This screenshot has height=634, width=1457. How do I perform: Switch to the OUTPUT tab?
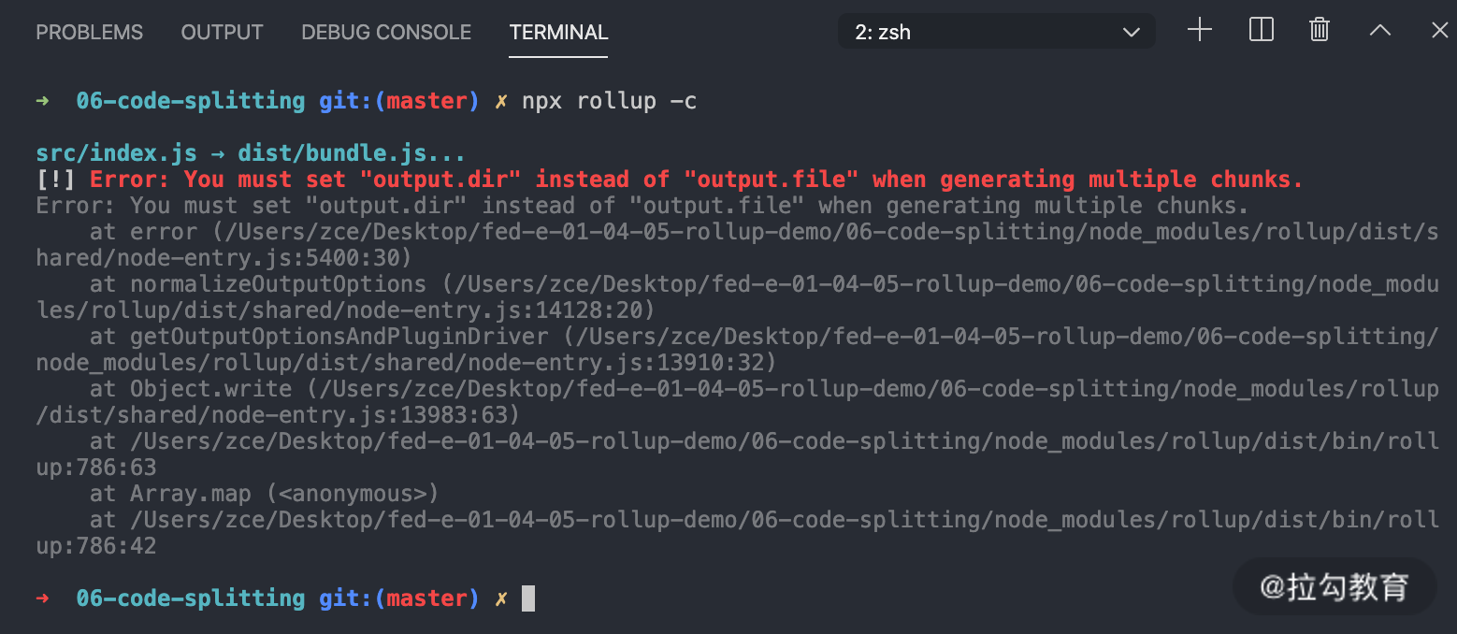(x=222, y=32)
